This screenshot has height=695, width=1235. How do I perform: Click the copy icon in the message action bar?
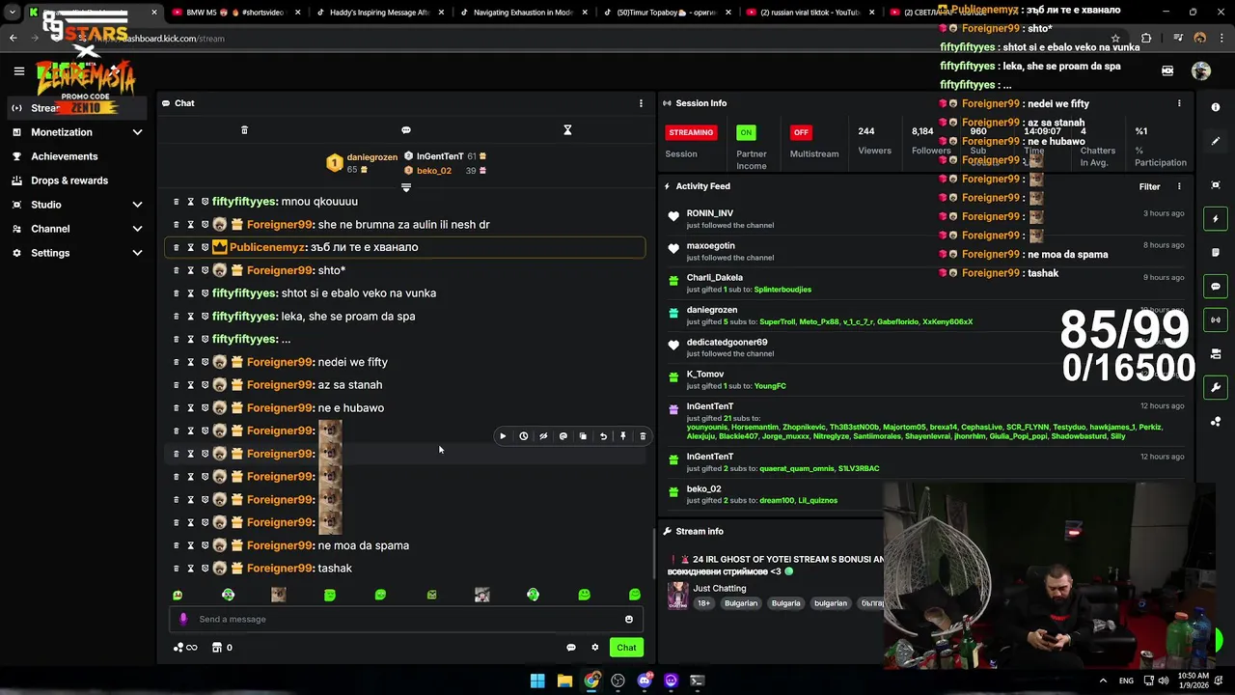583,436
